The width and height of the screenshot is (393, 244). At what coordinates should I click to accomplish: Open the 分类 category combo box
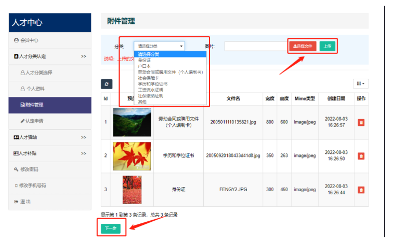pos(160,46)
